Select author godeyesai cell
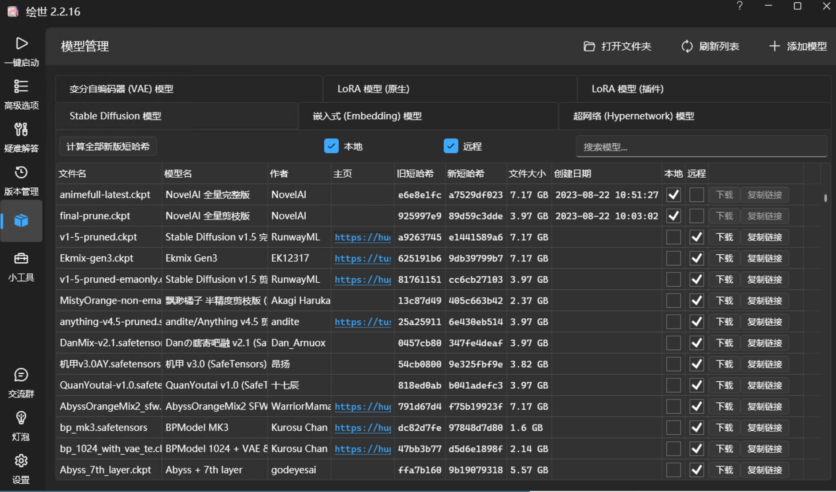The image size is (836, 492). point(293,470)
